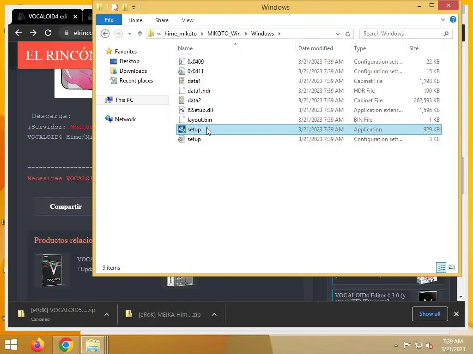Open File Explorer from taskbar
This screenshot has height=354, width=473.
point(93,345)
